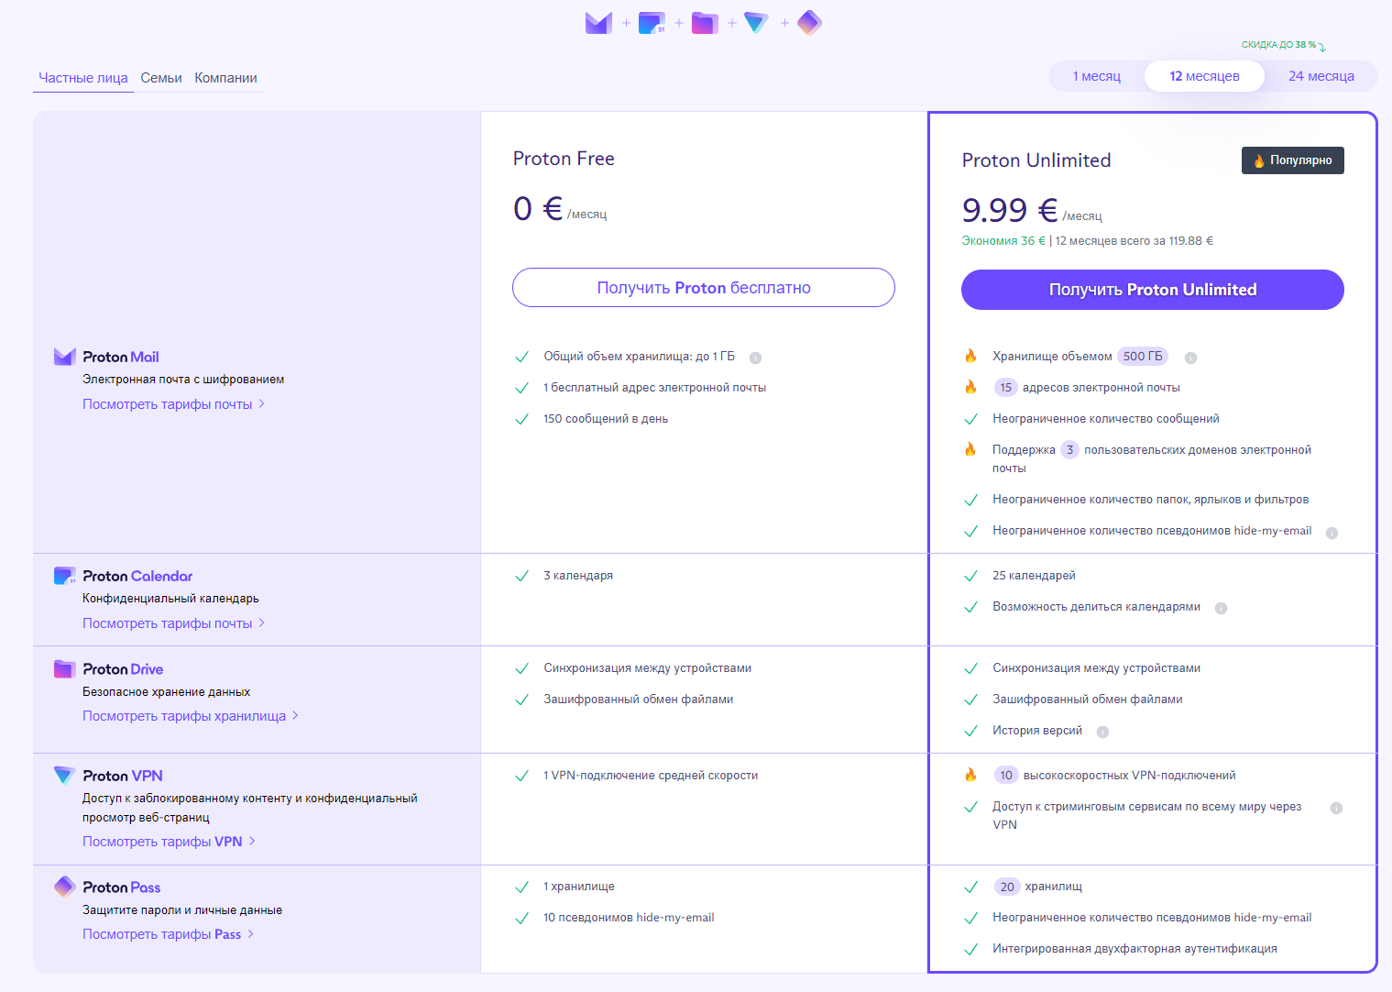Click Получить Proton бесплатно button
Image resolution: width=1392 pixels, height=992 pixels.
pos(704,288)
